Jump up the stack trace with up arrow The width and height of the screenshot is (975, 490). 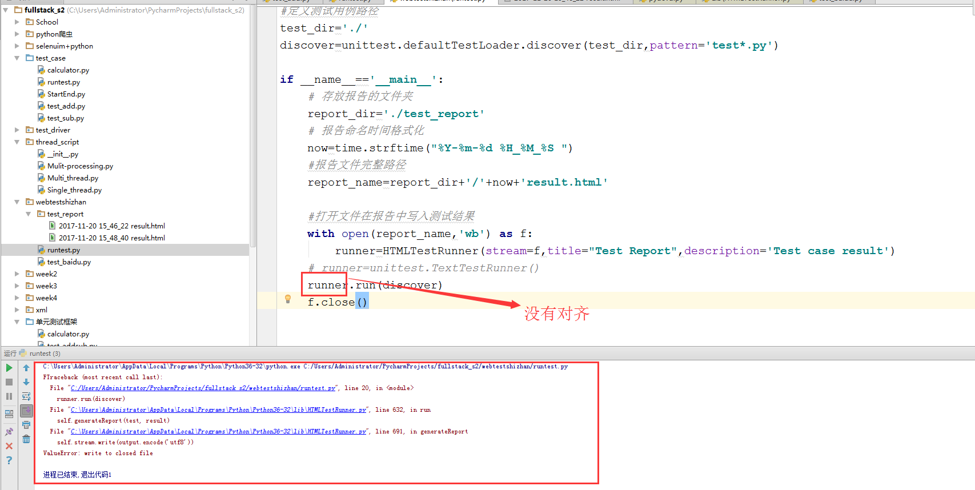tap(26, 368)
